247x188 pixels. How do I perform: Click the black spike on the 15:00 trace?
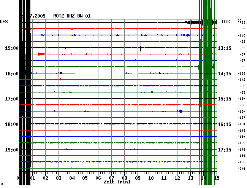pyautogui.click(x=141, y=48)
